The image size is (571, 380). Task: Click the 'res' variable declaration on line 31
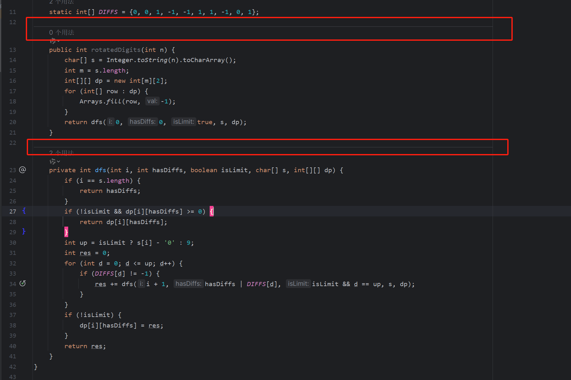(85, 253)
